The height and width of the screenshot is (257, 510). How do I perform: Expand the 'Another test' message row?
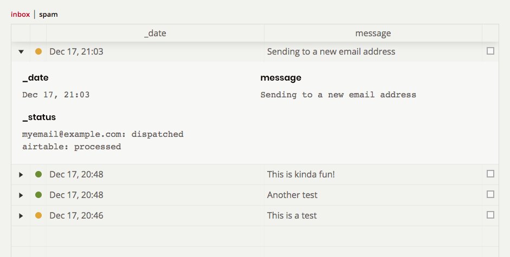[21, 195]
